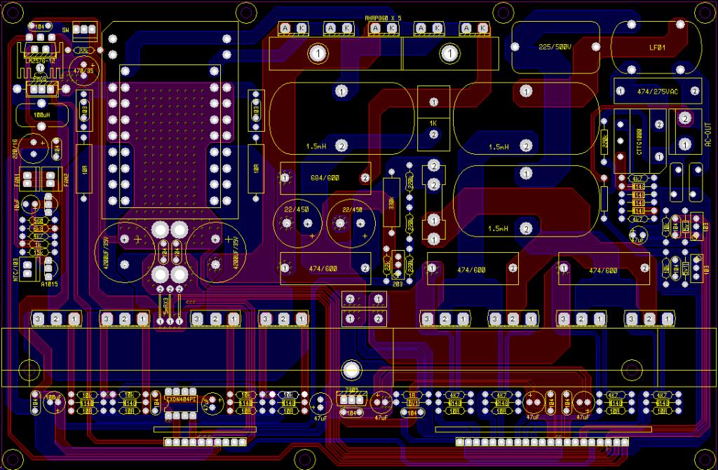Click pad 2 of the 684/600 capacitor
Viewport: 718px width, 470px height.
365,178
